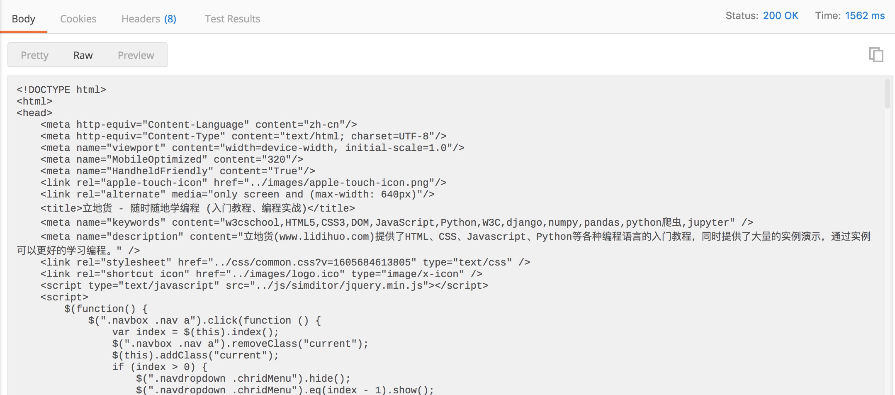
Task: Click the .navbox .nav a click handler line
Action: point(204,320)
